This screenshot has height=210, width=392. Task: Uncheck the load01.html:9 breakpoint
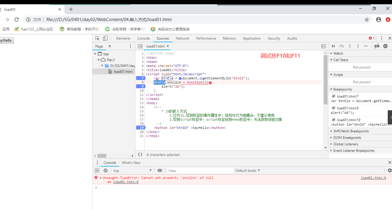[334, 108]
